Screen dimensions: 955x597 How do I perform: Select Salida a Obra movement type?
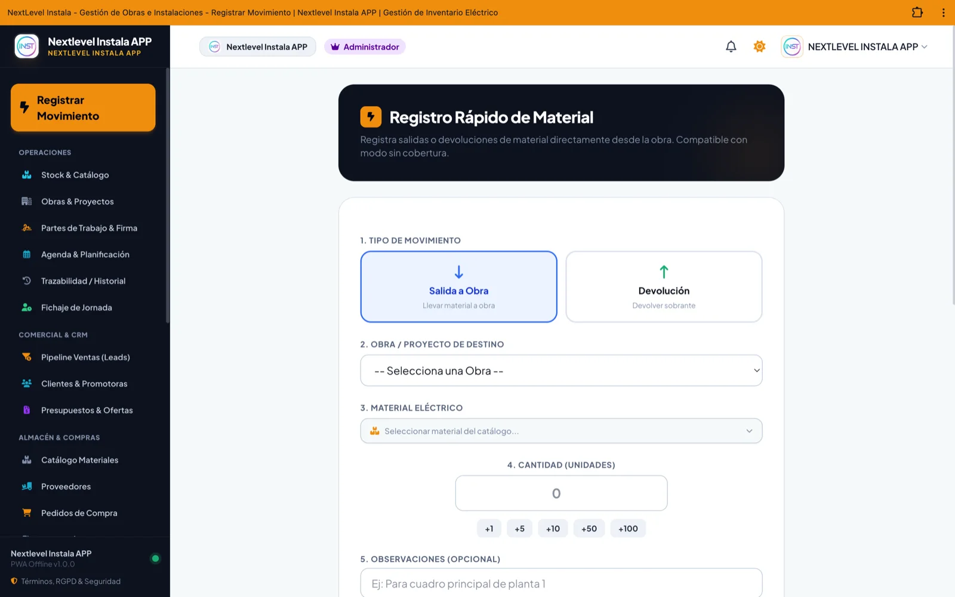458,287
